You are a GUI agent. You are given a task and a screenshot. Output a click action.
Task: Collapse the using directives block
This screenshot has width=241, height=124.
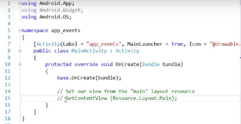(20, 3)
